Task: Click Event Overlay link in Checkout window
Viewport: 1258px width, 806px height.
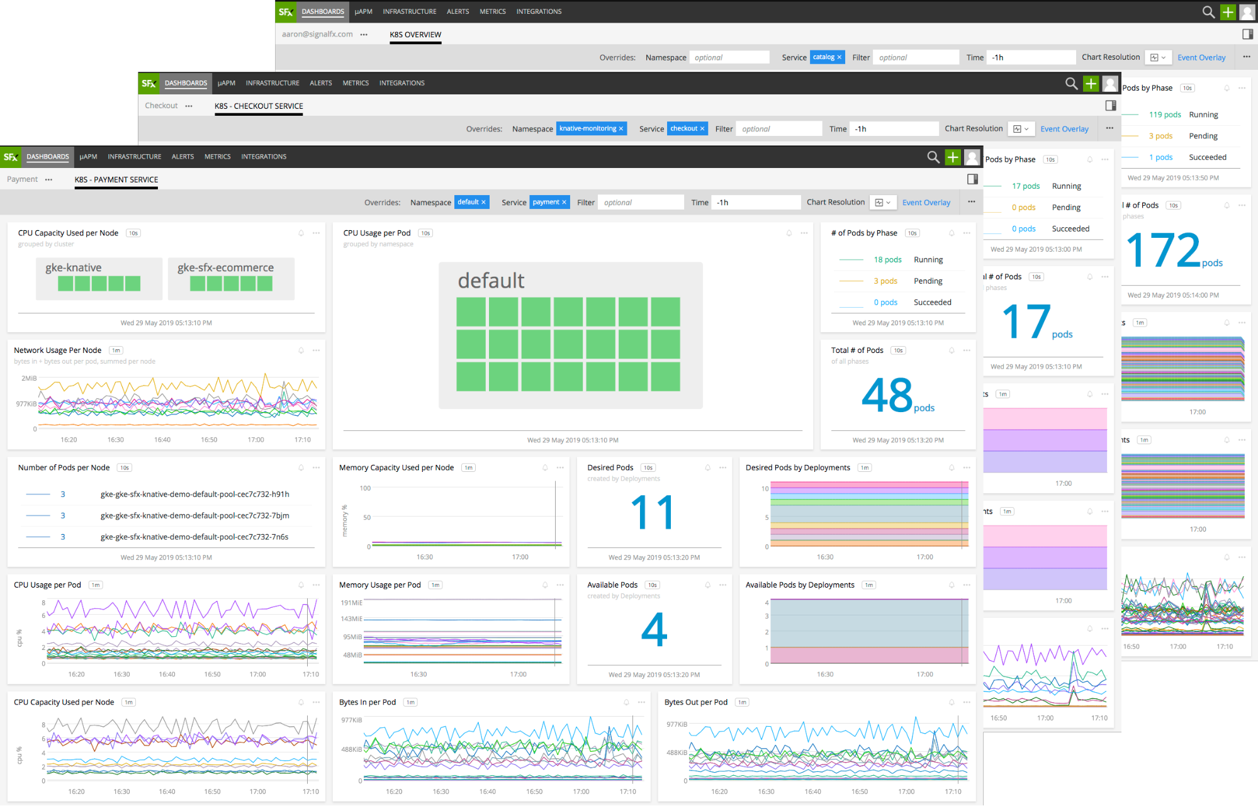Action: (x=1064, y=129)
